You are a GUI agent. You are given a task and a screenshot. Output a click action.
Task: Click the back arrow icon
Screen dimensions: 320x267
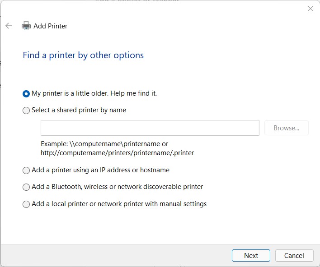click(9, 26)
